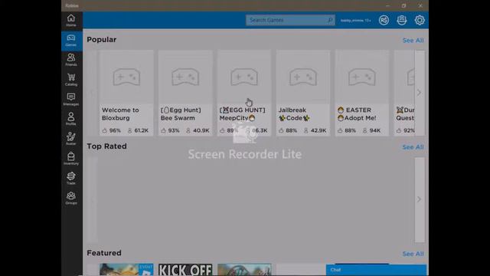
Task: Open the settings gear
Action: click(x=420, y=20)
